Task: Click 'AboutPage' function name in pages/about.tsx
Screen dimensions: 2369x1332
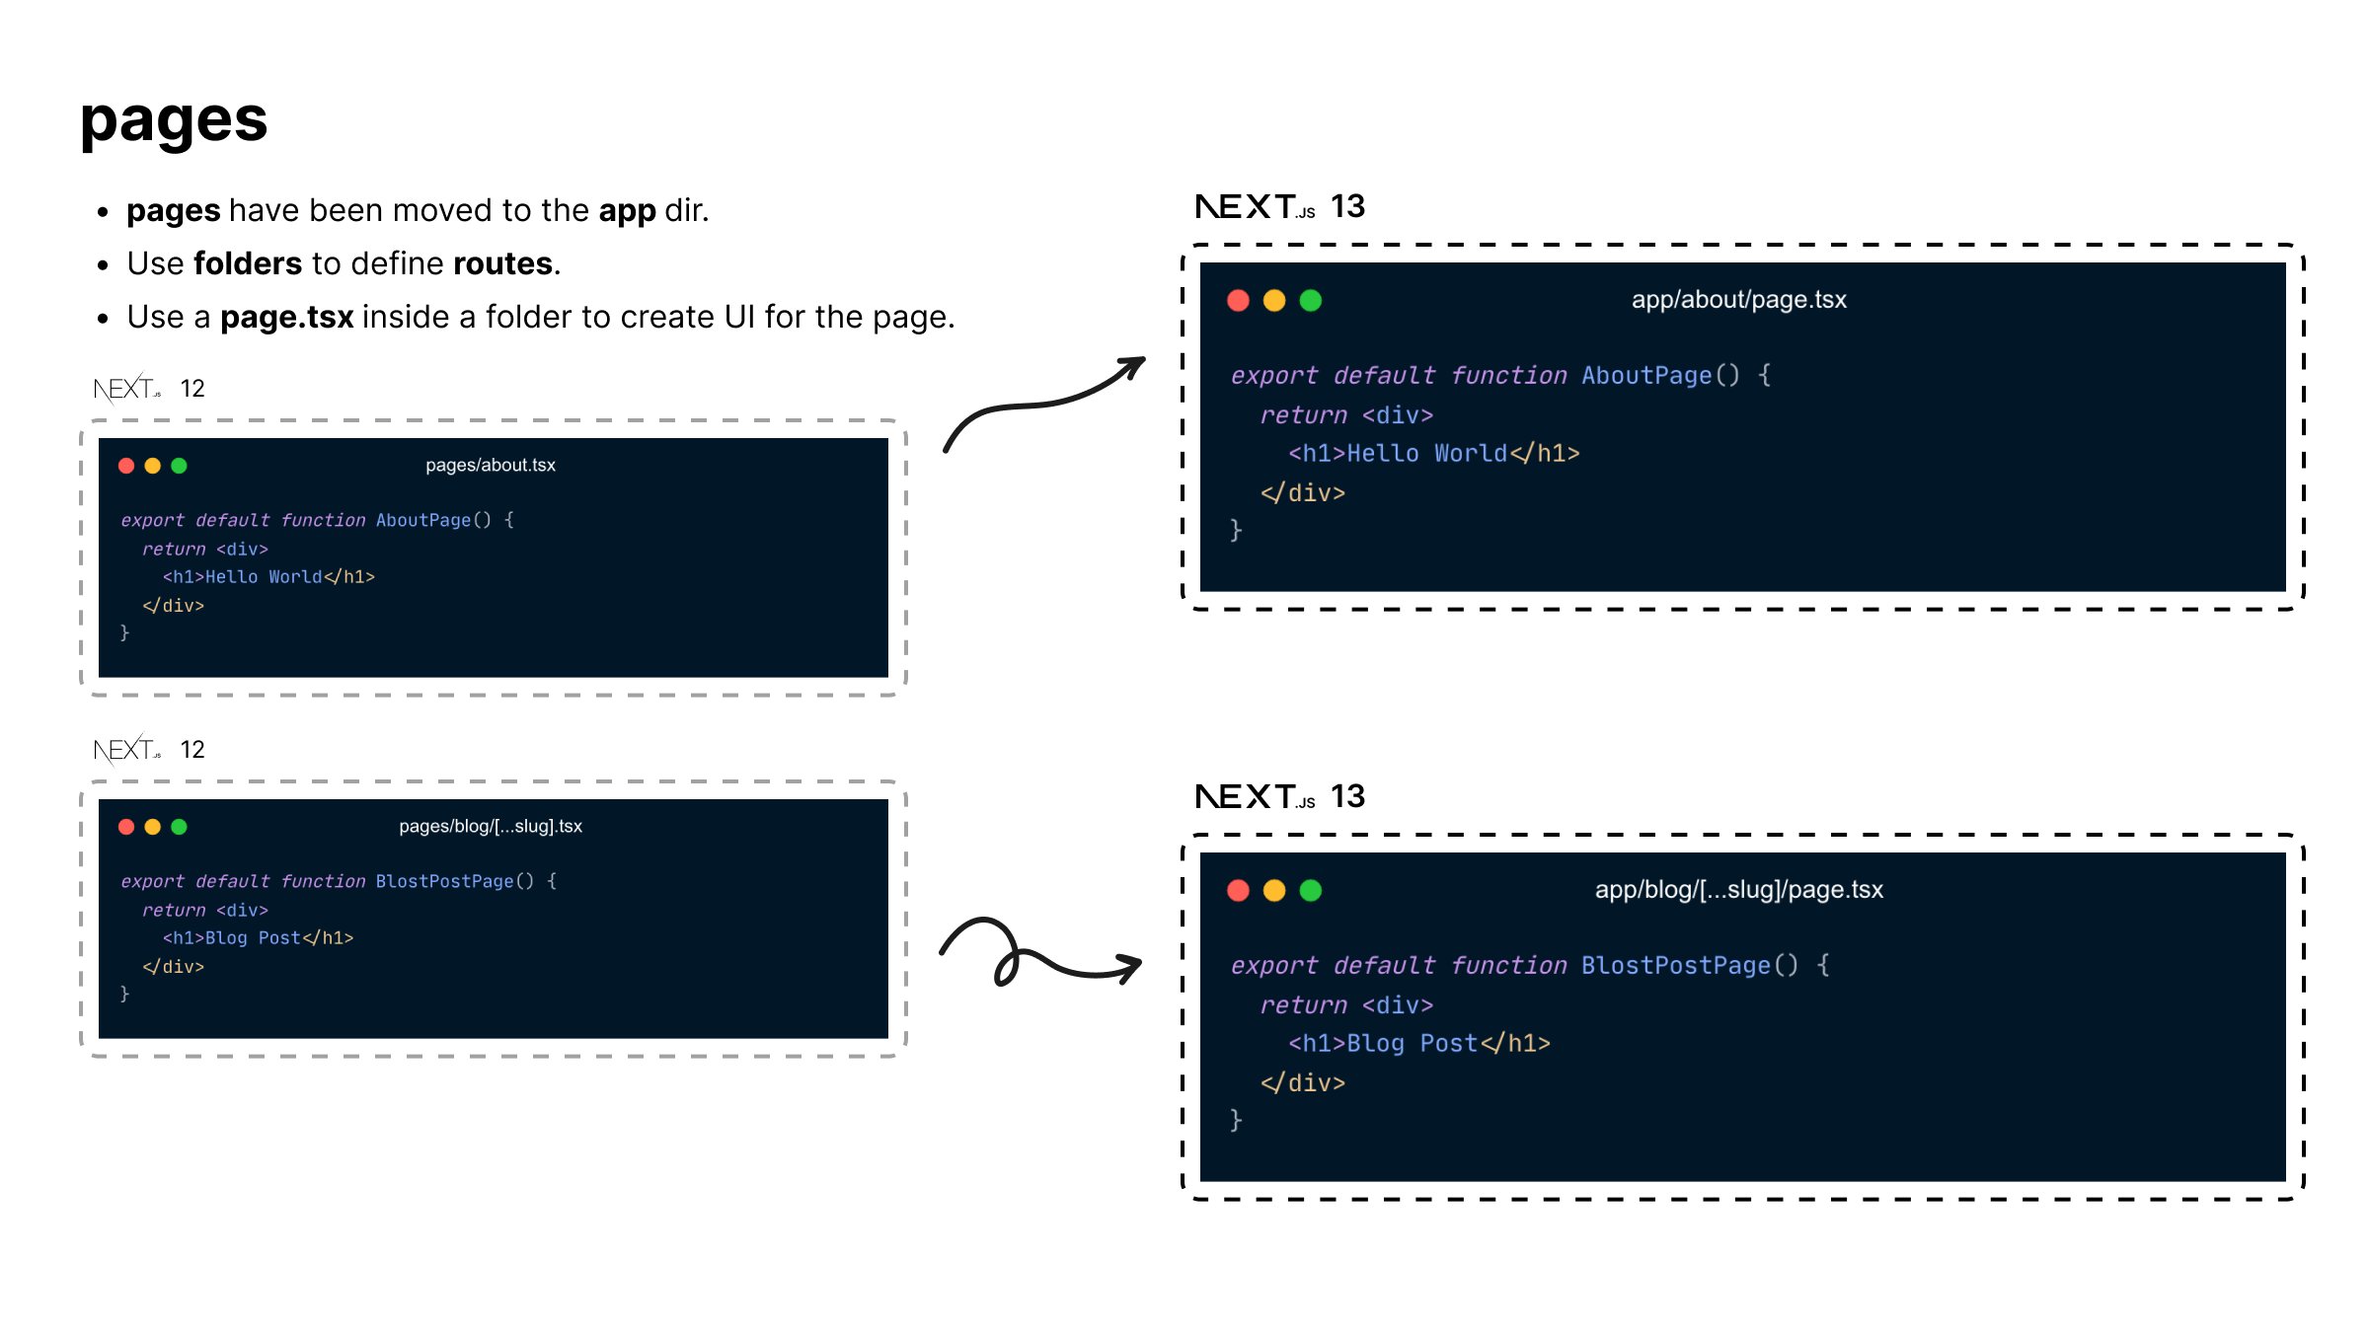Action: point(422,520)
